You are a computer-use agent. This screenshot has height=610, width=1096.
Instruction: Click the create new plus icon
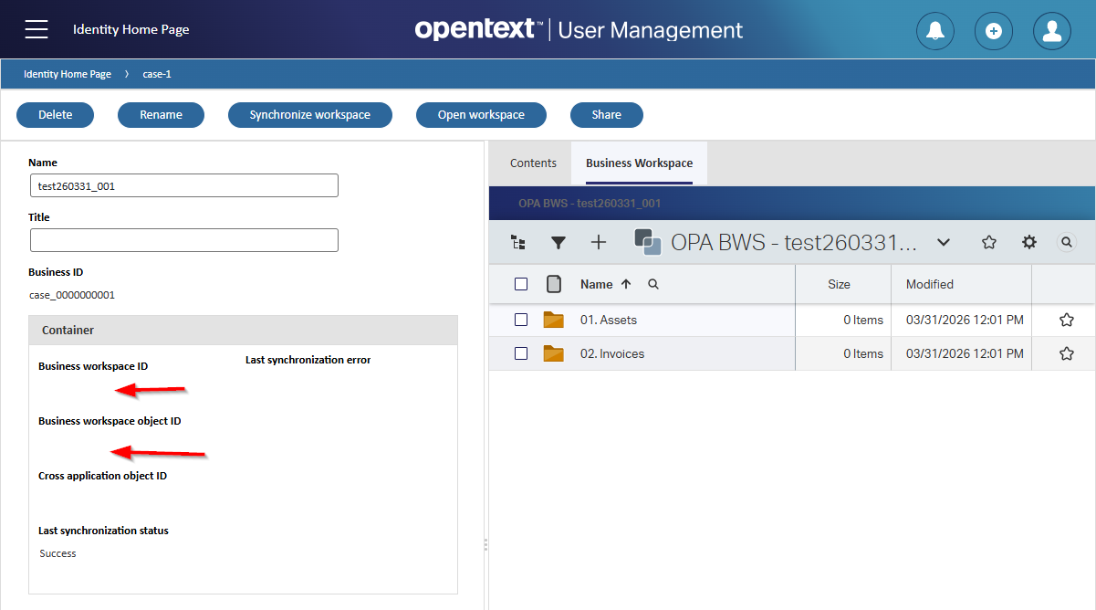click(994, 31)
